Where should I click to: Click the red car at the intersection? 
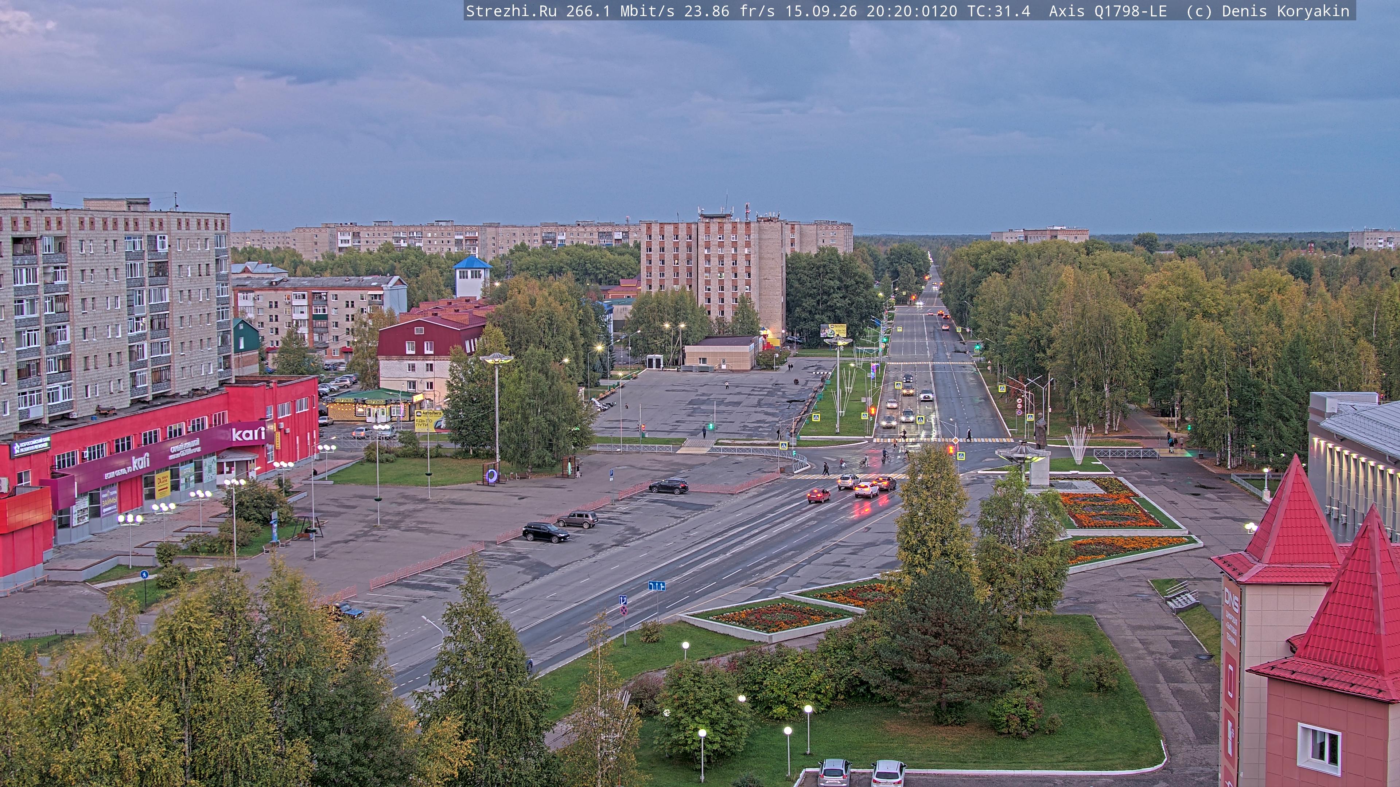(818, 495)
